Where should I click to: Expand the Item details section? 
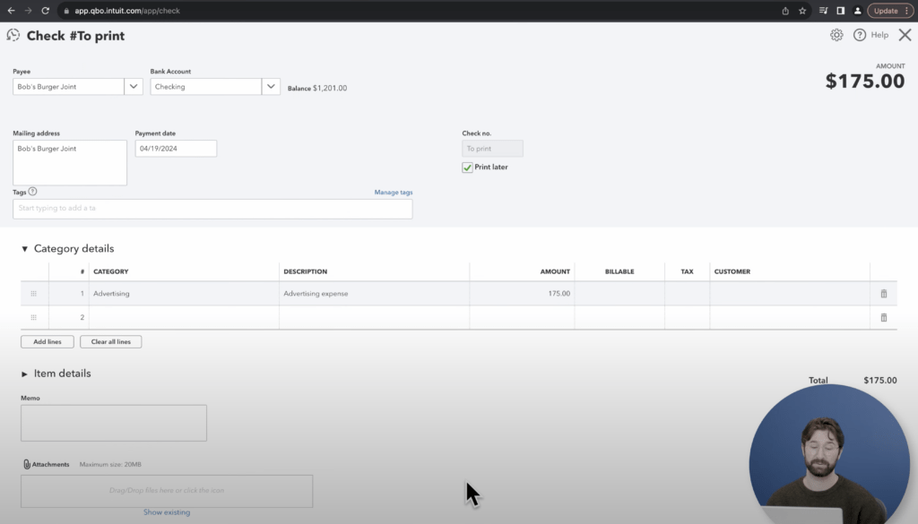[23, 374]
